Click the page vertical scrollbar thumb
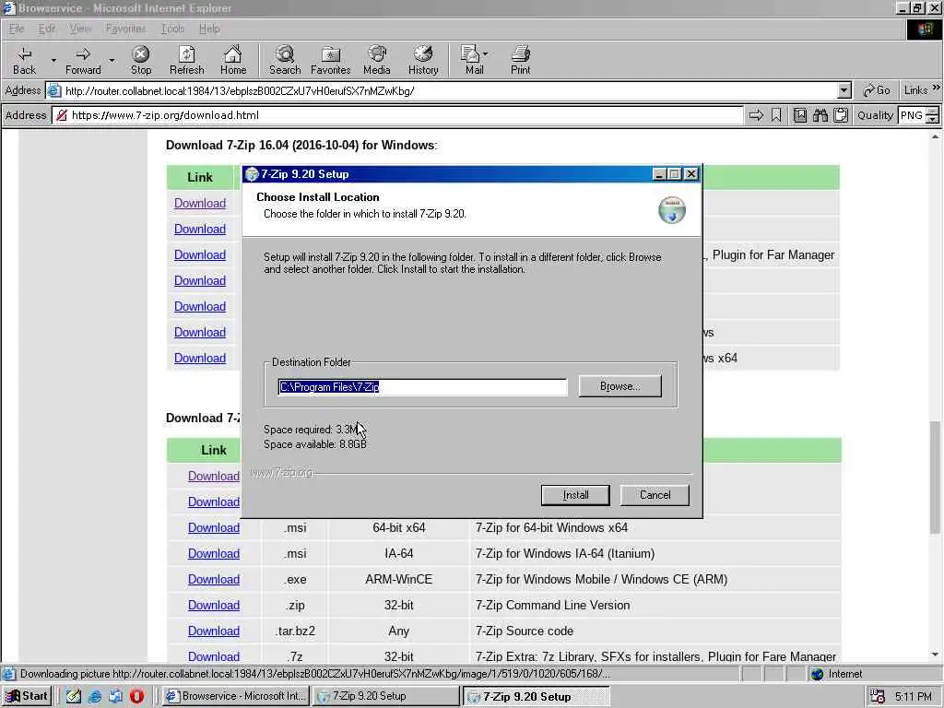Image resolution: width=944 pixels, height=708 pixels. 935,477
